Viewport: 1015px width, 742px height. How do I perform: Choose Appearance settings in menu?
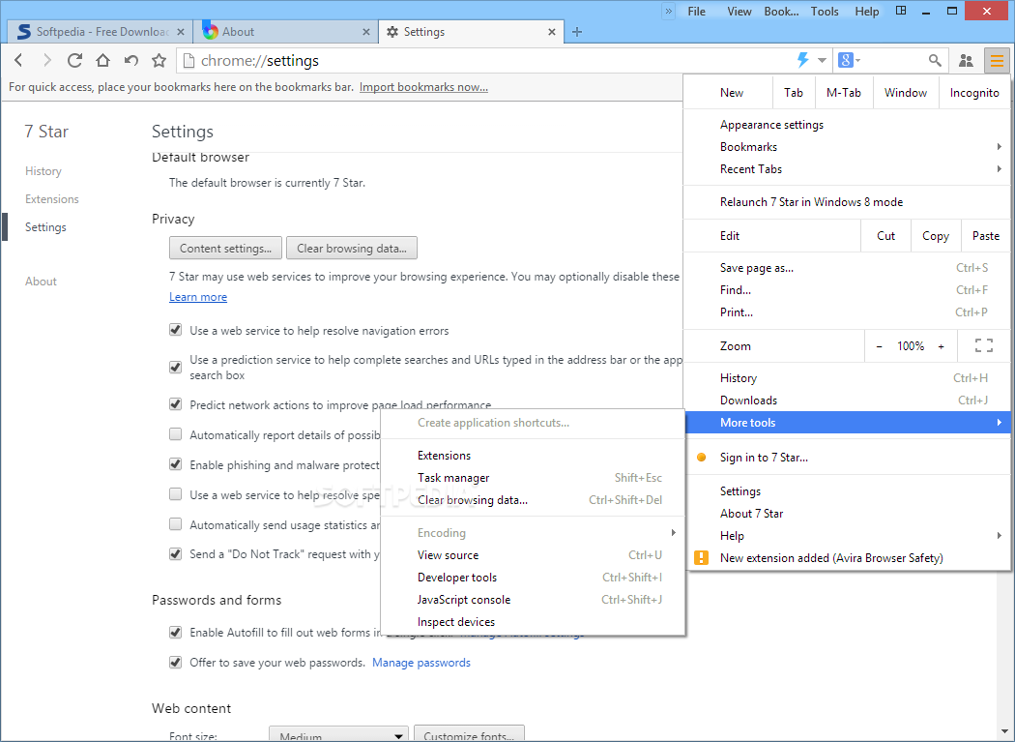pyautogui.click(x=847, y=125)
